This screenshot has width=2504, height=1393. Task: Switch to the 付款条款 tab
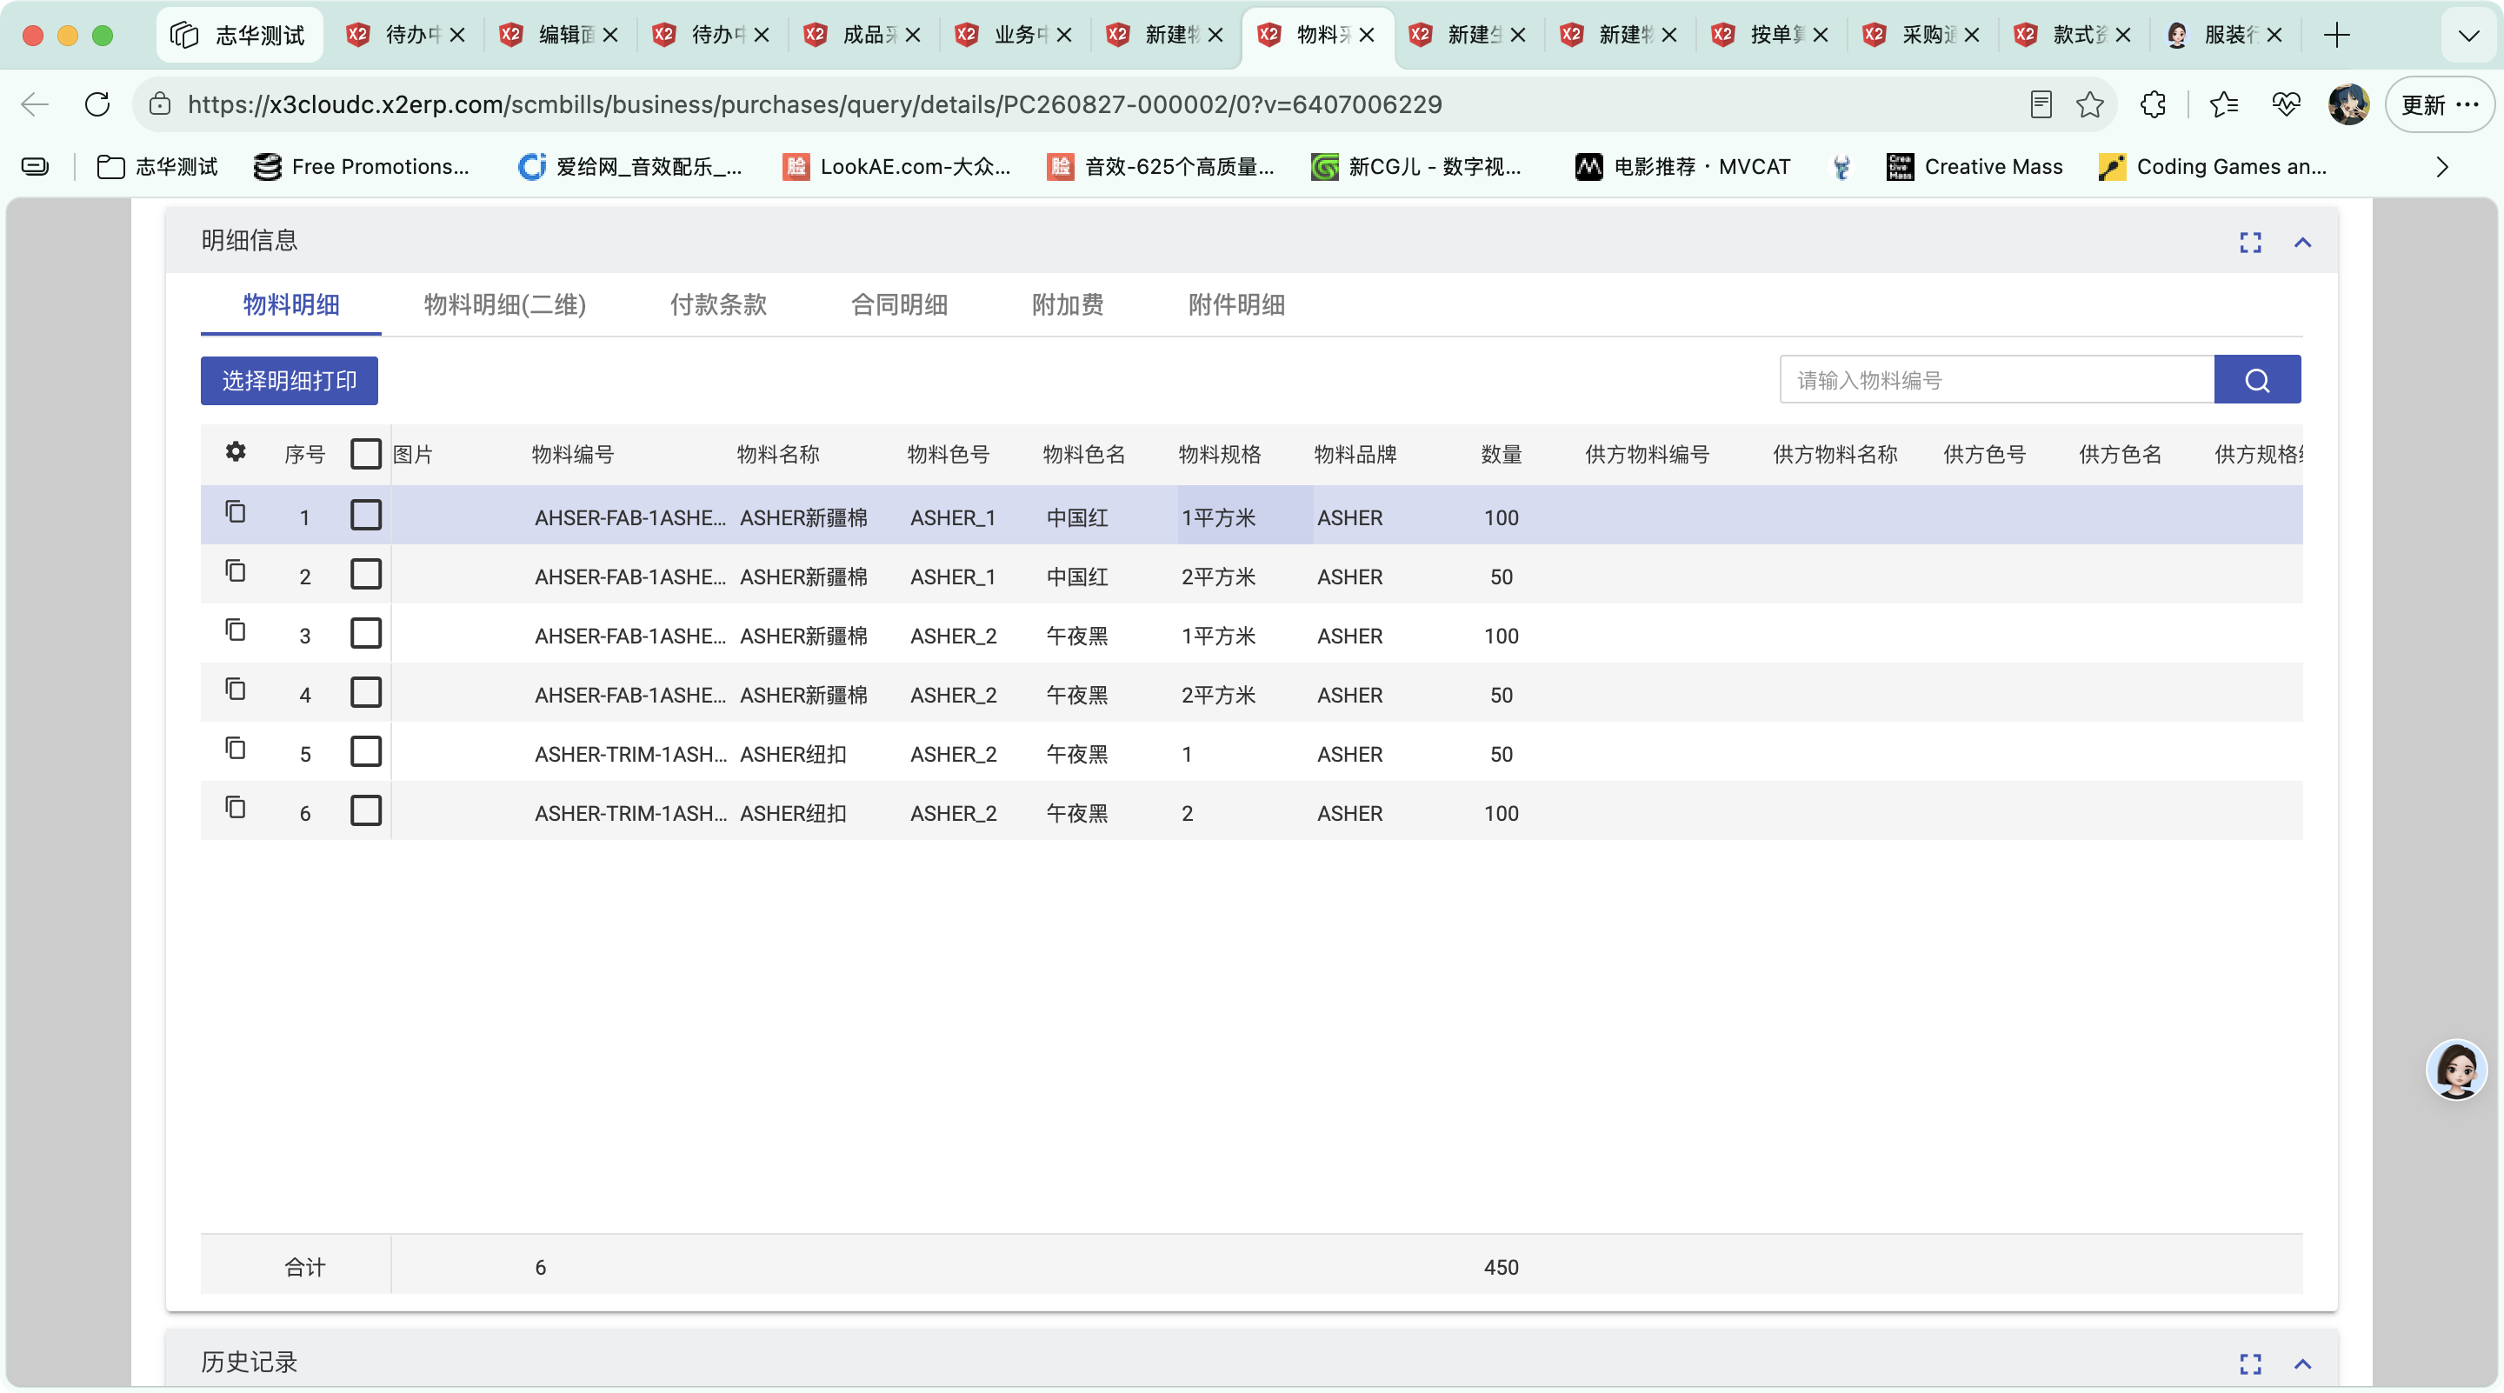coord(718,305)
